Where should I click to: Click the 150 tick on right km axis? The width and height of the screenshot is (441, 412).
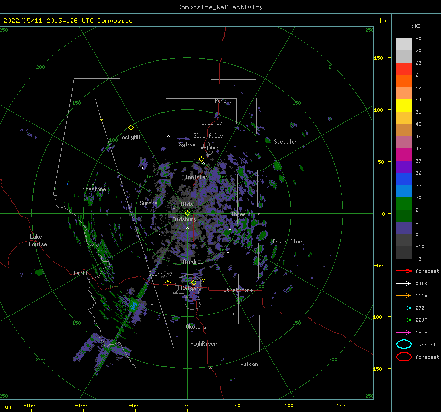[378, 58]
